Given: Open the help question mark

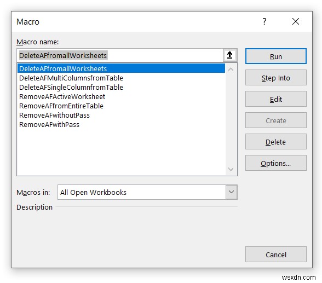Looking at the screenshot, I should (264, 21).
